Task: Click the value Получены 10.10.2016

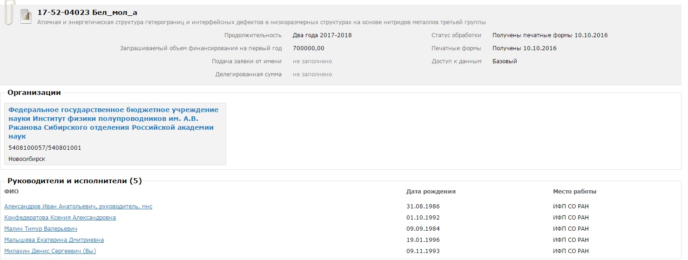Action: [524, 48]
